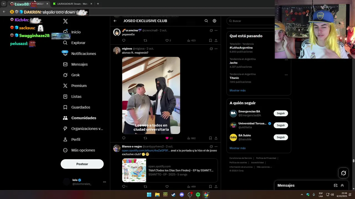Viewport: 355px width, 199px height.
Task: Follow Universidad Torcuato Di Tella
Action: (281, 125)
